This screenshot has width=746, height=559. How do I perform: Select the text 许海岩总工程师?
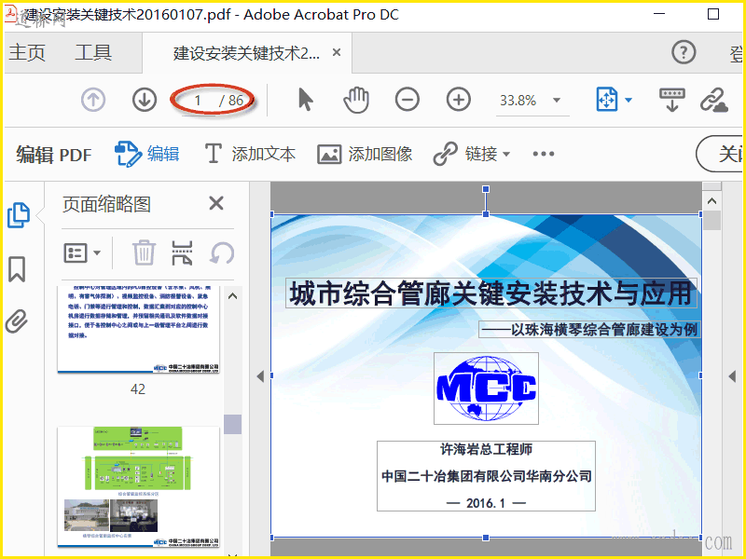coord(486,449)
